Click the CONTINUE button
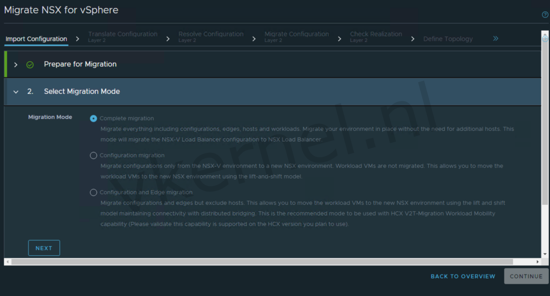Screen dimensions: 550x296 (526, 276)
